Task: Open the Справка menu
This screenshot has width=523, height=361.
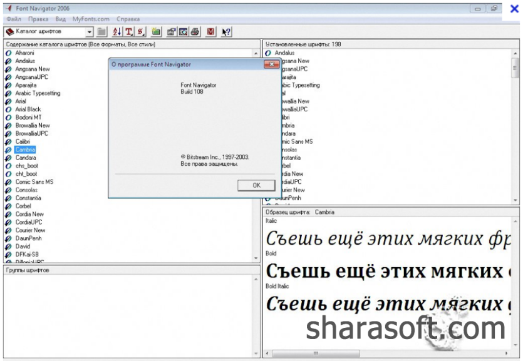Action: 128,19
